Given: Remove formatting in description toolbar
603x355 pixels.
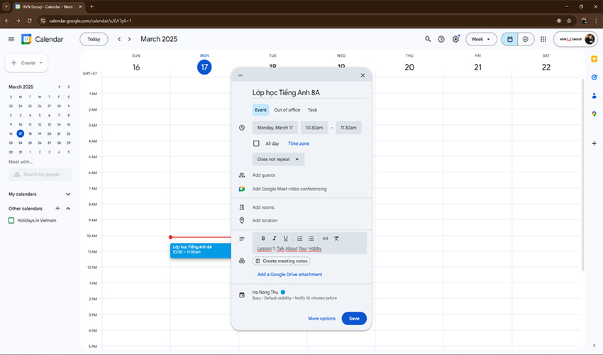Looking at the screenshot, I should click(336, 239).
